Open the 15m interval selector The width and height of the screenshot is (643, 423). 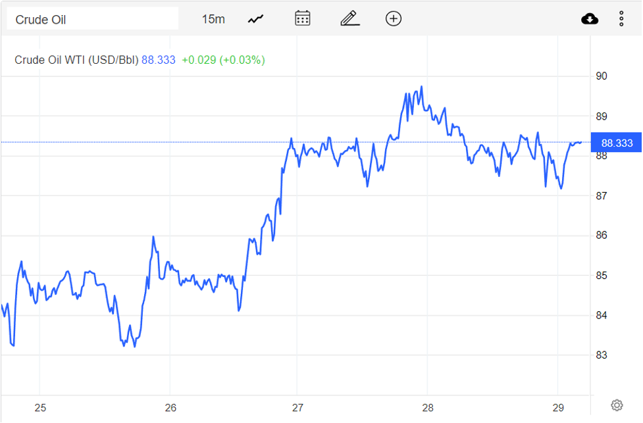(213, 19)
